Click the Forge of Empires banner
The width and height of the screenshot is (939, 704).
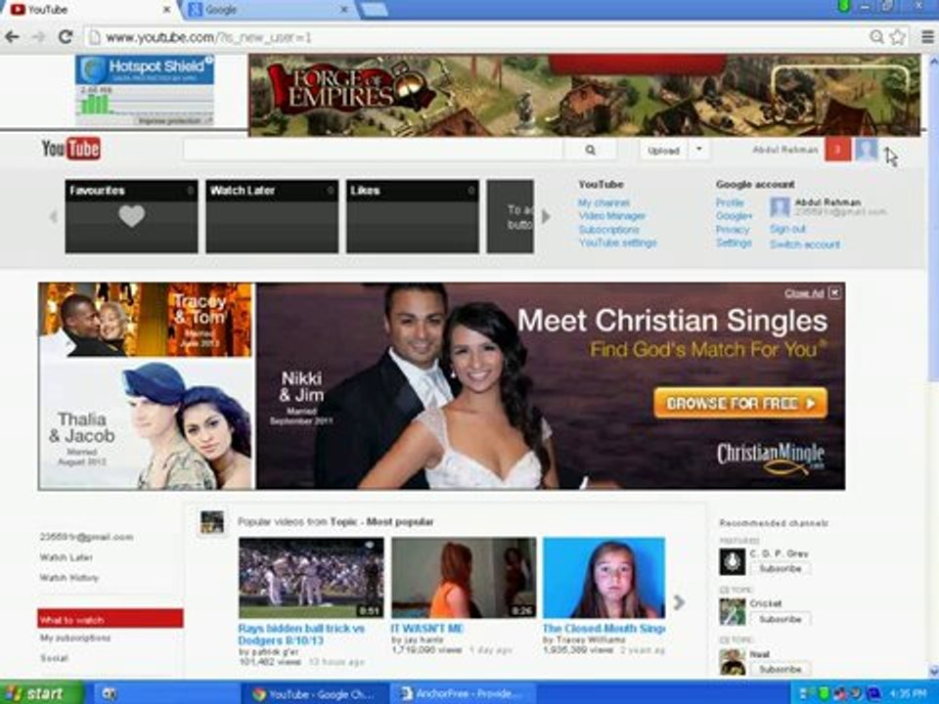click(x=585, y=95)
